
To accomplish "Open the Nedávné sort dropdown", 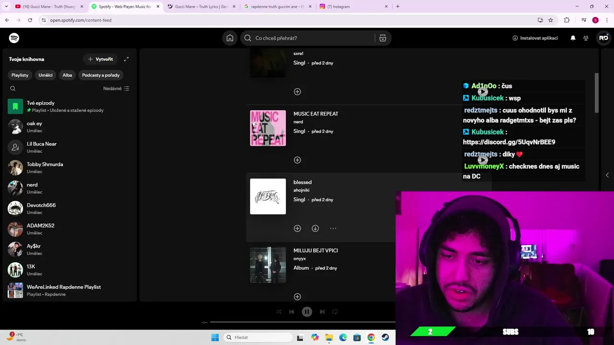I will pyautogui.click(x=116, y=89).
